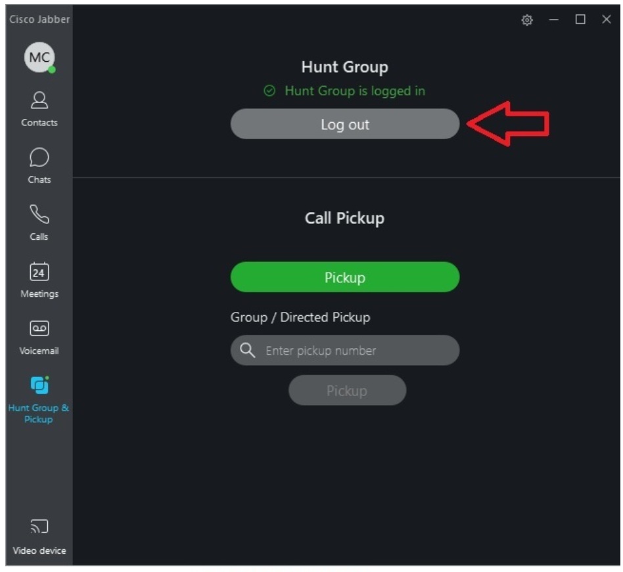Image resolution: width=623 pixels, height=572 pixels.
Task: Focus the Enter pickup number field
Action: [345, 351]
